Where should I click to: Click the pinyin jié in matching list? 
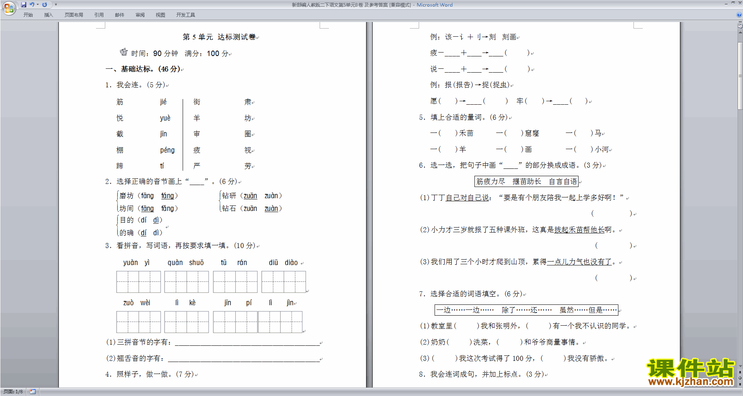[x=163, y=102]
